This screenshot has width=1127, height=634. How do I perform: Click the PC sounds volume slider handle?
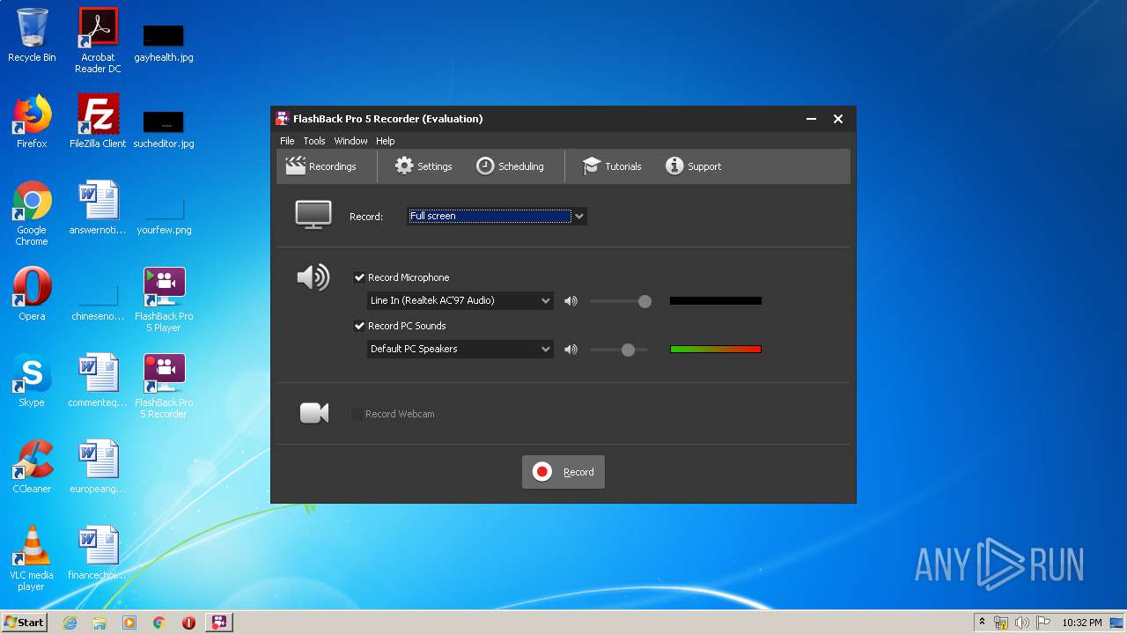pyautogui.click(x=628, y=350)
